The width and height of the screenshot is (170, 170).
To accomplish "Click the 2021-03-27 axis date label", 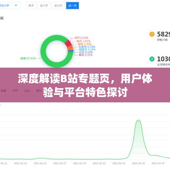I will (158, 163).
